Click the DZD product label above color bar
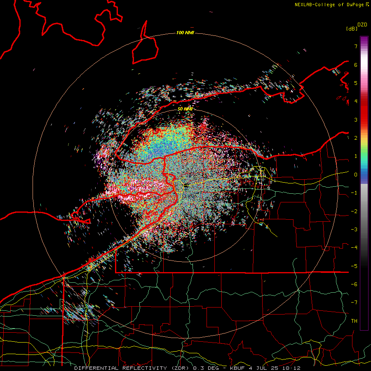The height and width of the screenshot is (371, 371). coord(362,25)
